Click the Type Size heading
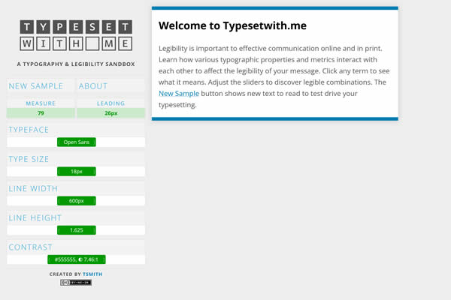451x300 pixels. tap(29, 159)
